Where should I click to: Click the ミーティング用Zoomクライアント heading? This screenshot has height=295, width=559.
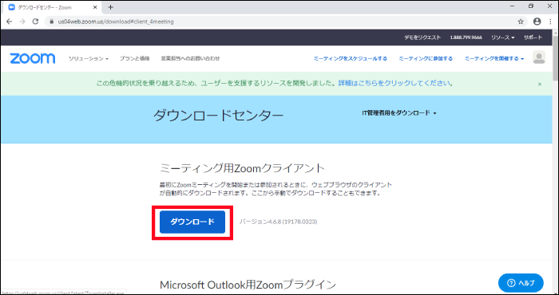pos(243,168)
